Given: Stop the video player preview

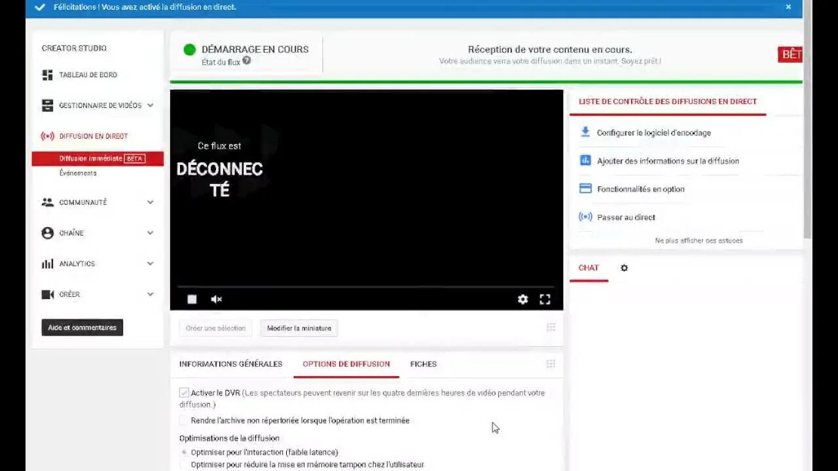Looking at the screenshot, I should point(192,299).
